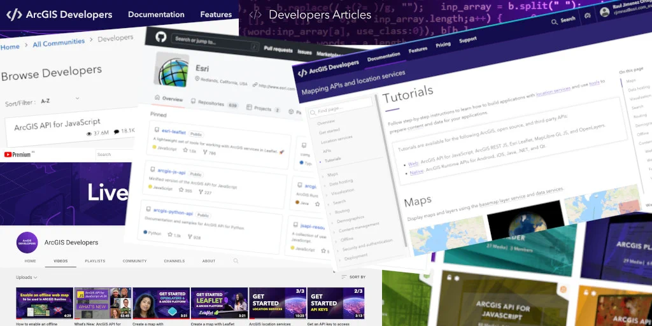
Task: Click Issues in GitHub header
Action: coord(304,52)
